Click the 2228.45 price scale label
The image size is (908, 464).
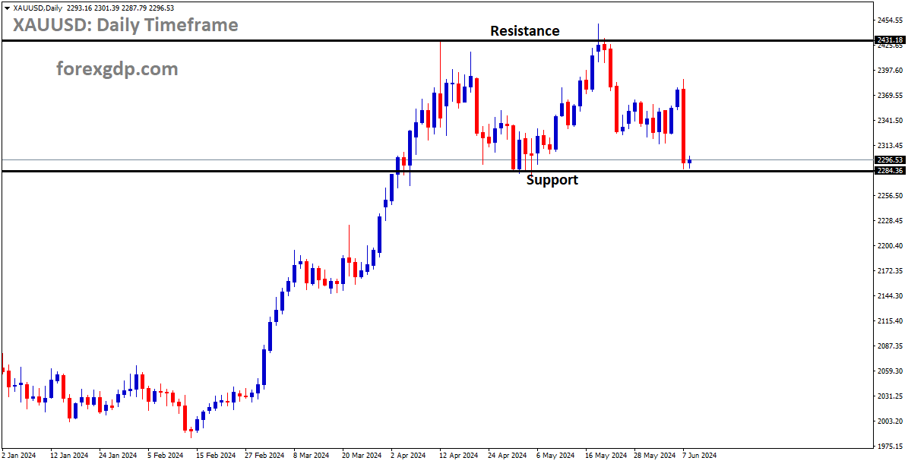pos(890,220)
